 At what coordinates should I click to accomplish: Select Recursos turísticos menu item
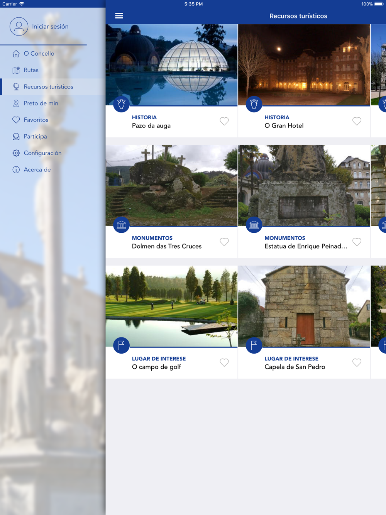[x=53, y=87]
